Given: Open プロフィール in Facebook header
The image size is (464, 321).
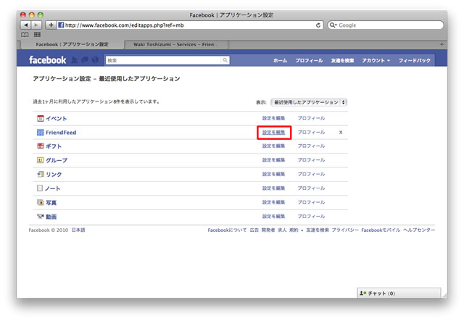Looking at the screenshot, I should [x=309, y=60].
